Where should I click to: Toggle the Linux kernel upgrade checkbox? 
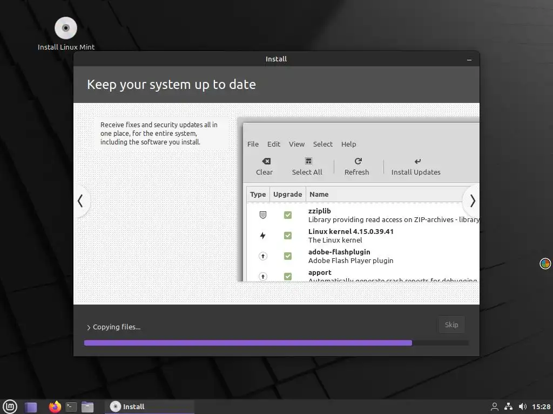point(288,236)
